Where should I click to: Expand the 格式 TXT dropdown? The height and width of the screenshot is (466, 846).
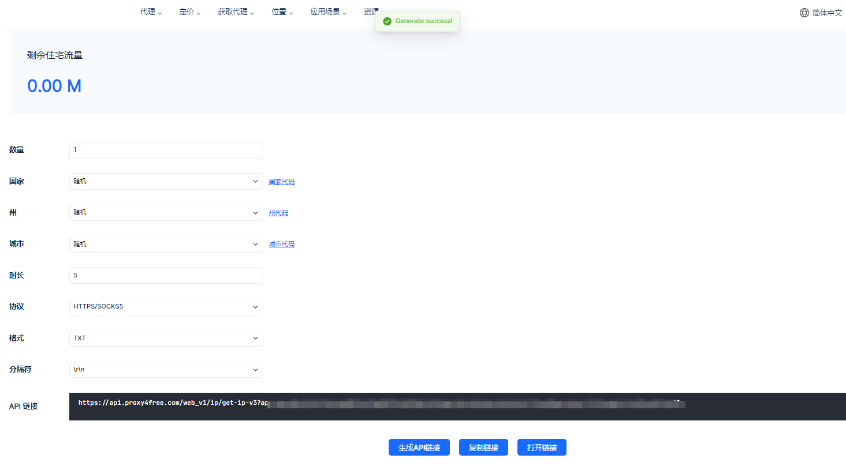point(166,339)
